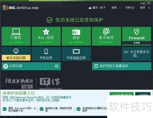Click the AVG 中还有更多功能 tile
The width and height of the screenshot is (153, 118).
[136, 54]
